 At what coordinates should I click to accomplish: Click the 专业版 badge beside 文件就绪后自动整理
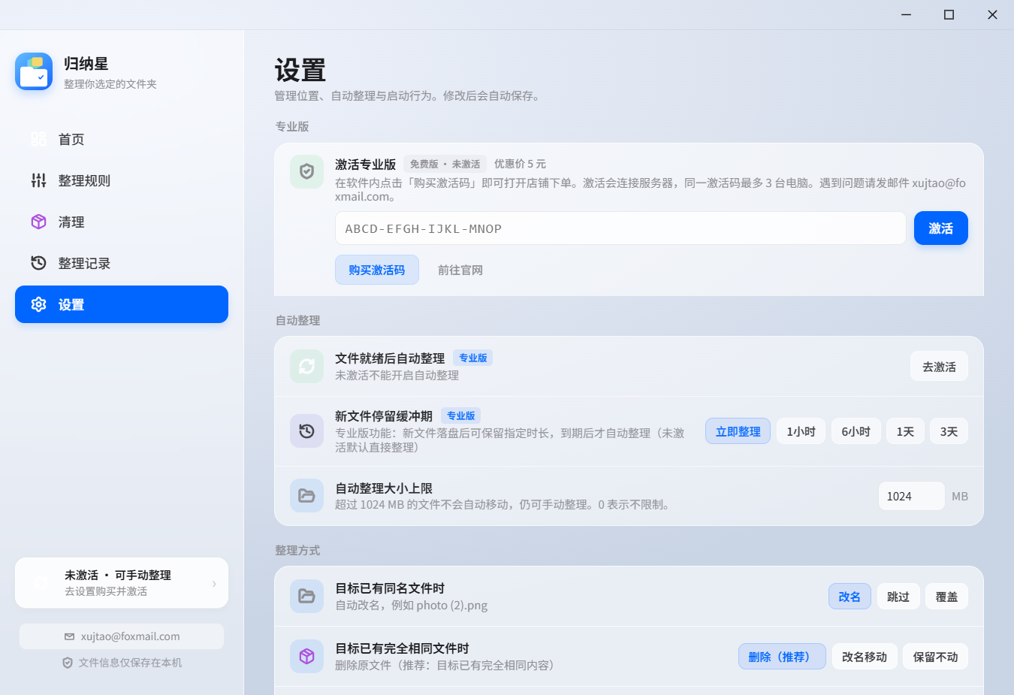473,358
